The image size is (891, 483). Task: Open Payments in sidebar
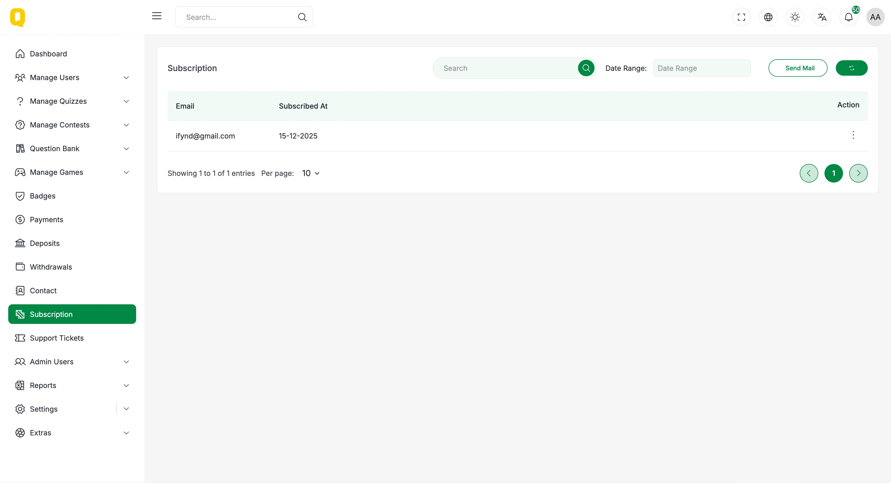(x=46, y=220)
